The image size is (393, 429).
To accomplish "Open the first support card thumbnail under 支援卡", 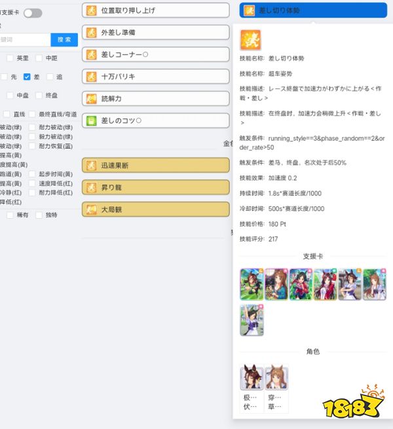I will pos(252,284).
